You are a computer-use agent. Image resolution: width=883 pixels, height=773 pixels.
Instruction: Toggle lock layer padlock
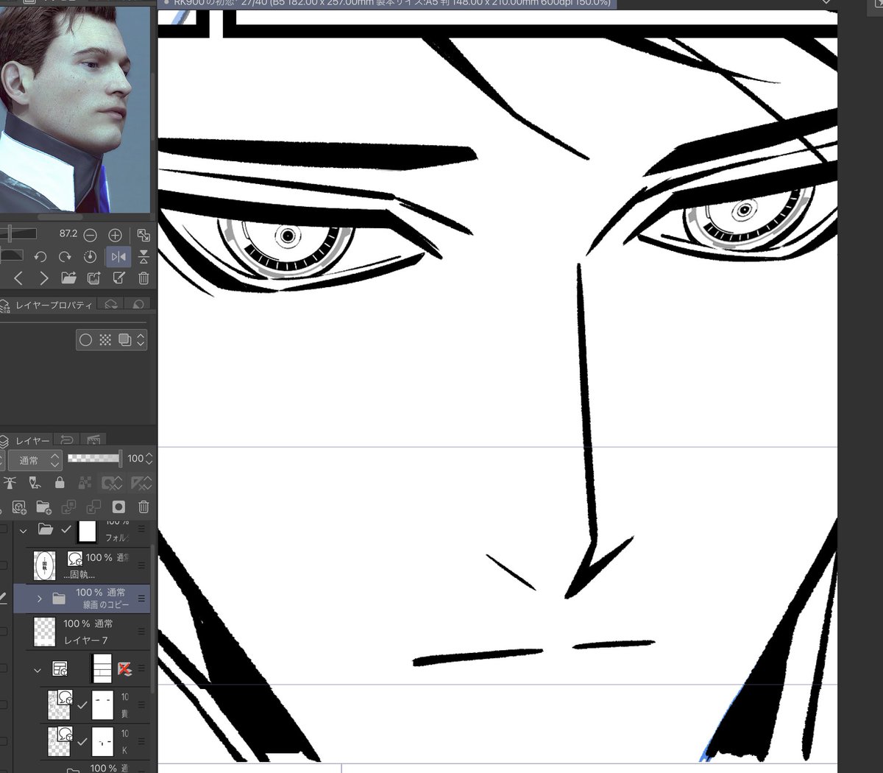click(x=60, y=483)
